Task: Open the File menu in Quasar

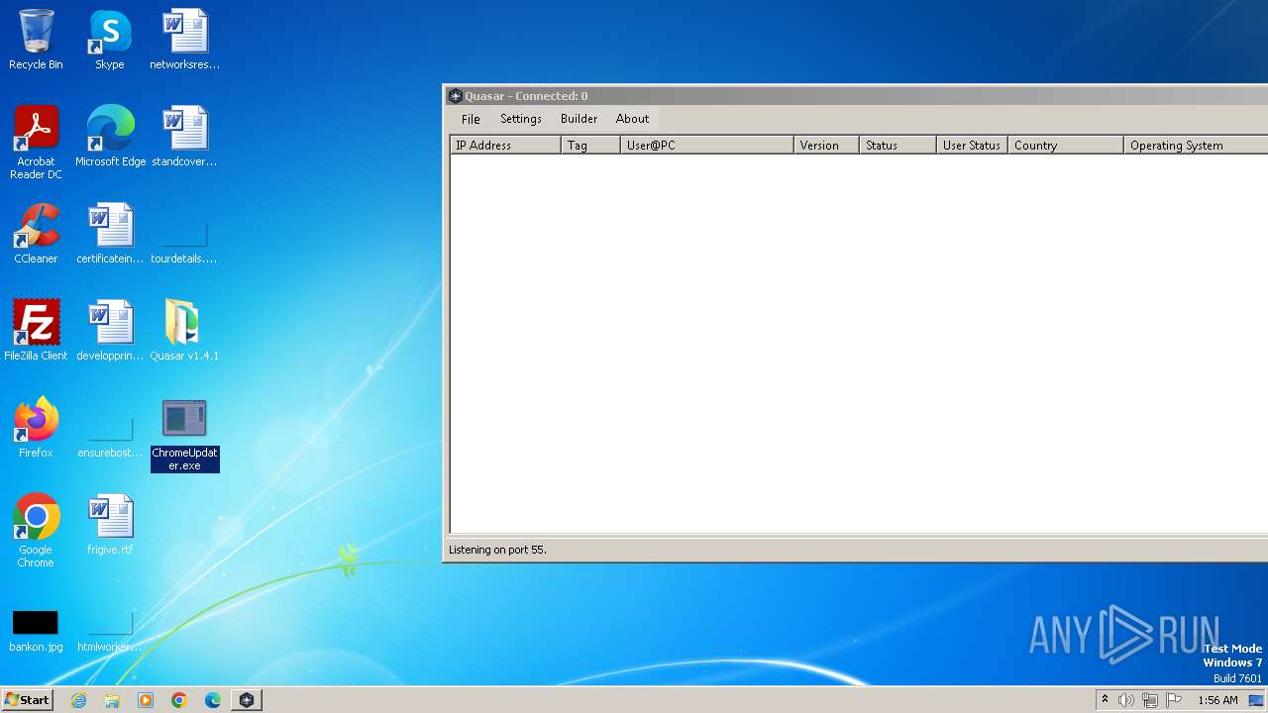Action: tap(471, 119)
